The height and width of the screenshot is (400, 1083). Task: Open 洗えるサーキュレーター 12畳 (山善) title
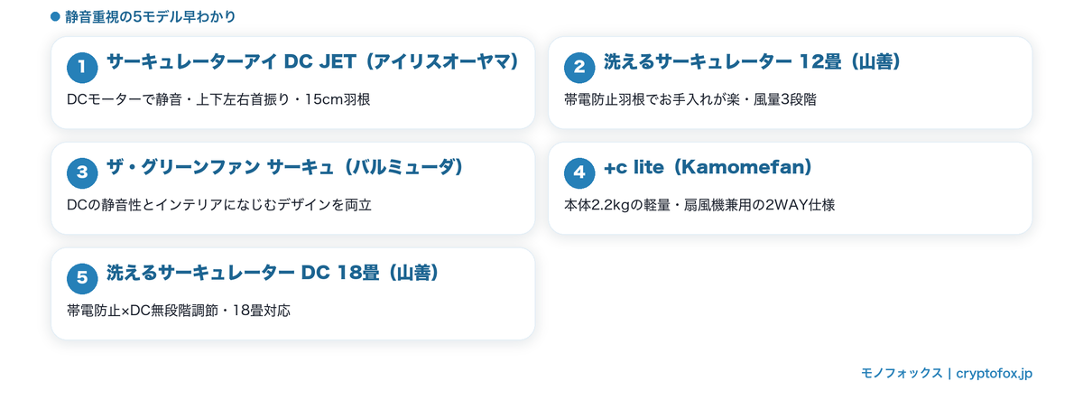click(x=752, y=62)
